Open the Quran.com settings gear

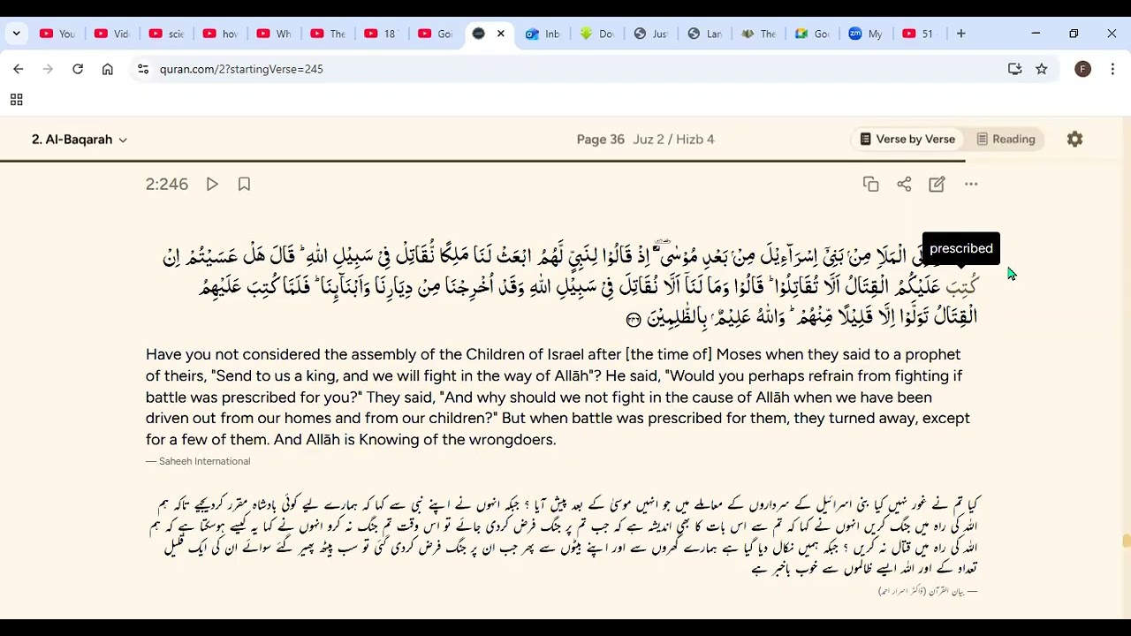pyautogui.click(x=1074, y=139)
